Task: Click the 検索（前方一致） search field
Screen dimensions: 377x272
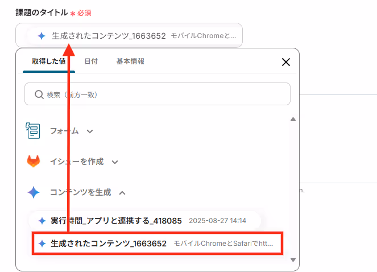Action: coord(158,94)
